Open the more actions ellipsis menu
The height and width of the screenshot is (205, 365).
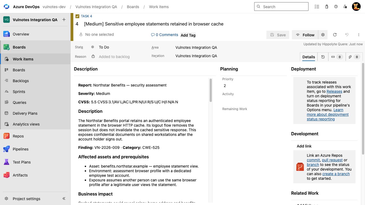(359, 35)
